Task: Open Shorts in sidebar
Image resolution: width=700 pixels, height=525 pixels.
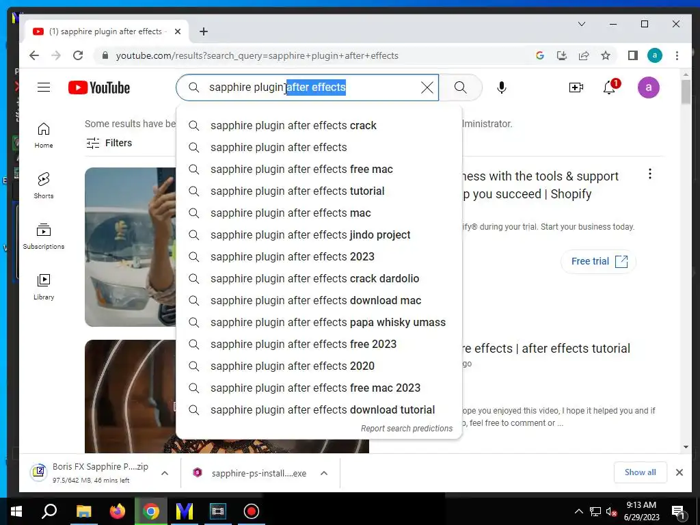Action: click(44, 186)
